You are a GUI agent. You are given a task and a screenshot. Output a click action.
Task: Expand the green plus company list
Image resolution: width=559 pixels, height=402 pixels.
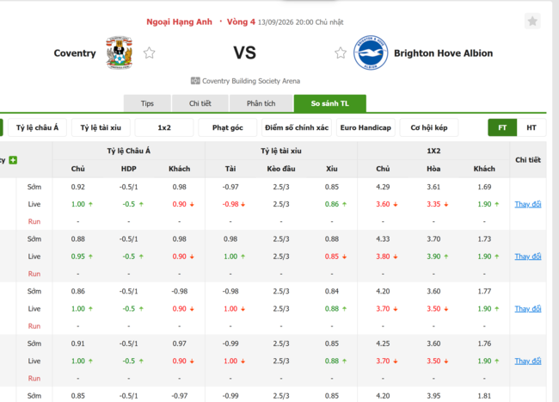click(13, 160)
